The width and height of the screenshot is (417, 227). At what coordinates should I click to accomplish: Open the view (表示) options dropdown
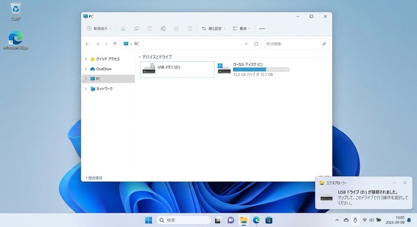click(242, 29)
